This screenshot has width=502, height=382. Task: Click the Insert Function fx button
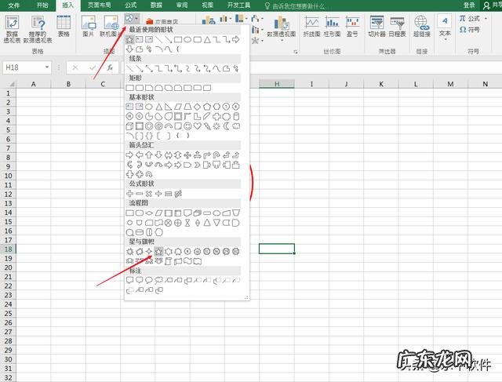click(x=110, y=67)
